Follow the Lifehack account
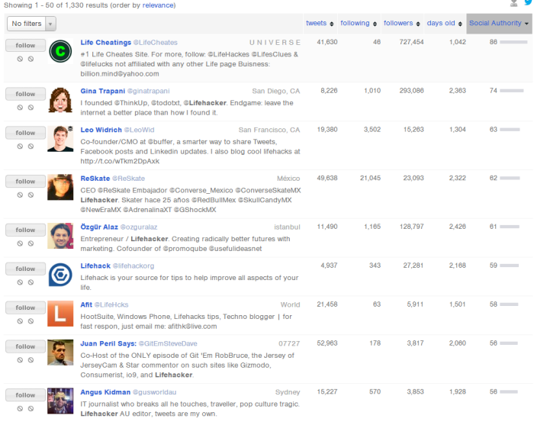534x422 pixels. (x=25, y=269)
